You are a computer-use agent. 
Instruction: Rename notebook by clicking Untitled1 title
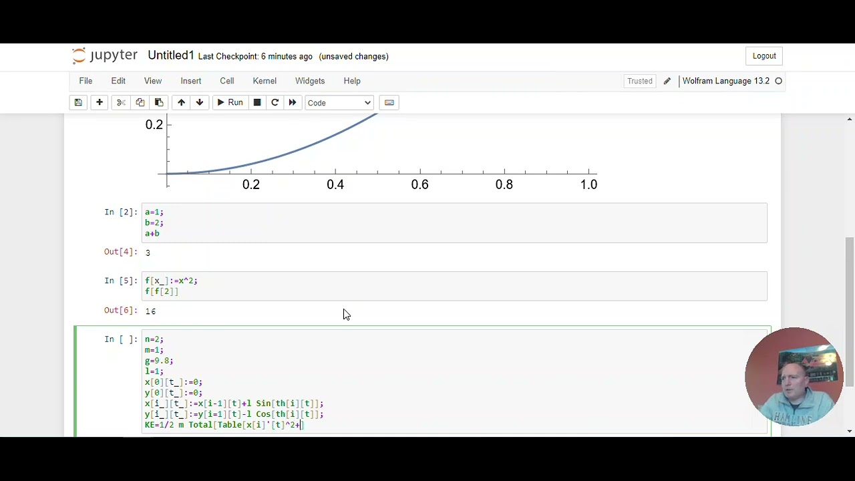point(171,55)
